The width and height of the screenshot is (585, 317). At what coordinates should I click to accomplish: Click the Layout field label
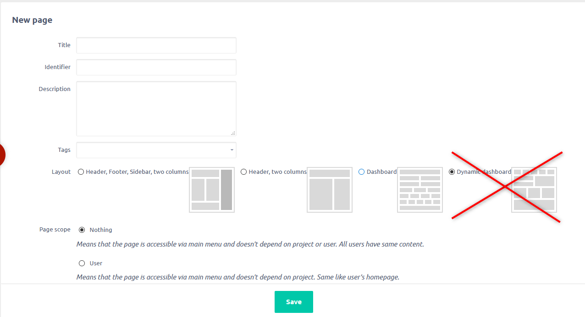(61, 172)
